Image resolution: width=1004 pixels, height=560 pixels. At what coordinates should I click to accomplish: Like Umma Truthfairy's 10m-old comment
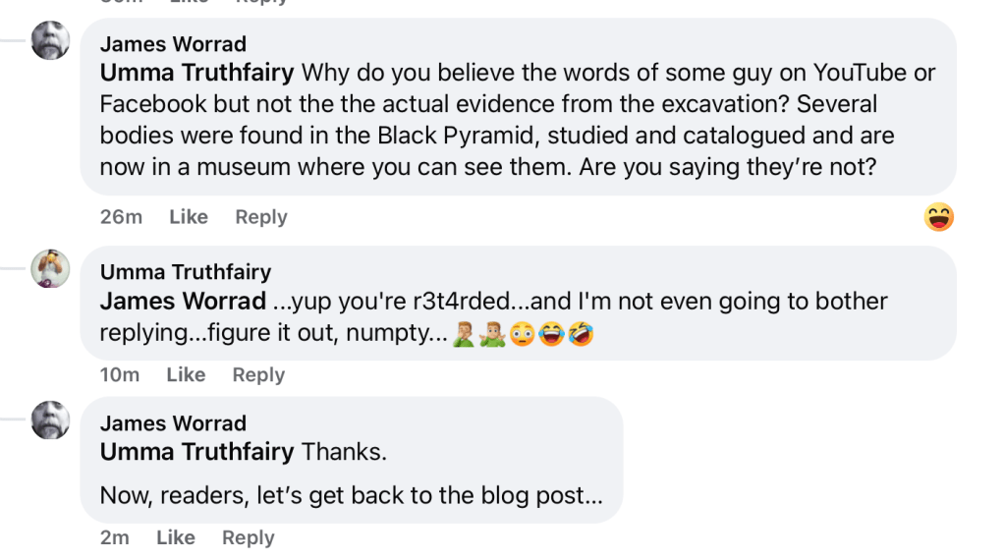186,374
